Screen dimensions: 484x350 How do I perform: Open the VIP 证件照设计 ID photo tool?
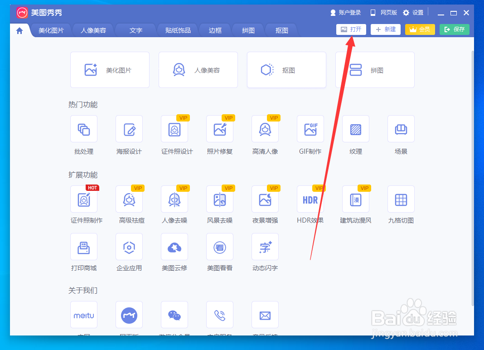pyautogui.click(x=174, y=129)
